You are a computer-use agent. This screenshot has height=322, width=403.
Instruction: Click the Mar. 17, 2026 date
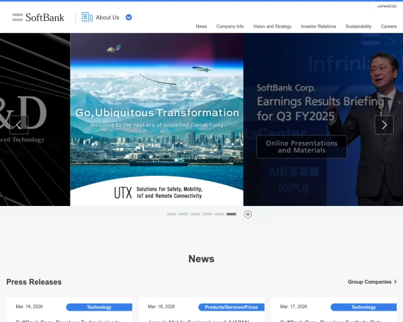[x=294, y=307]
